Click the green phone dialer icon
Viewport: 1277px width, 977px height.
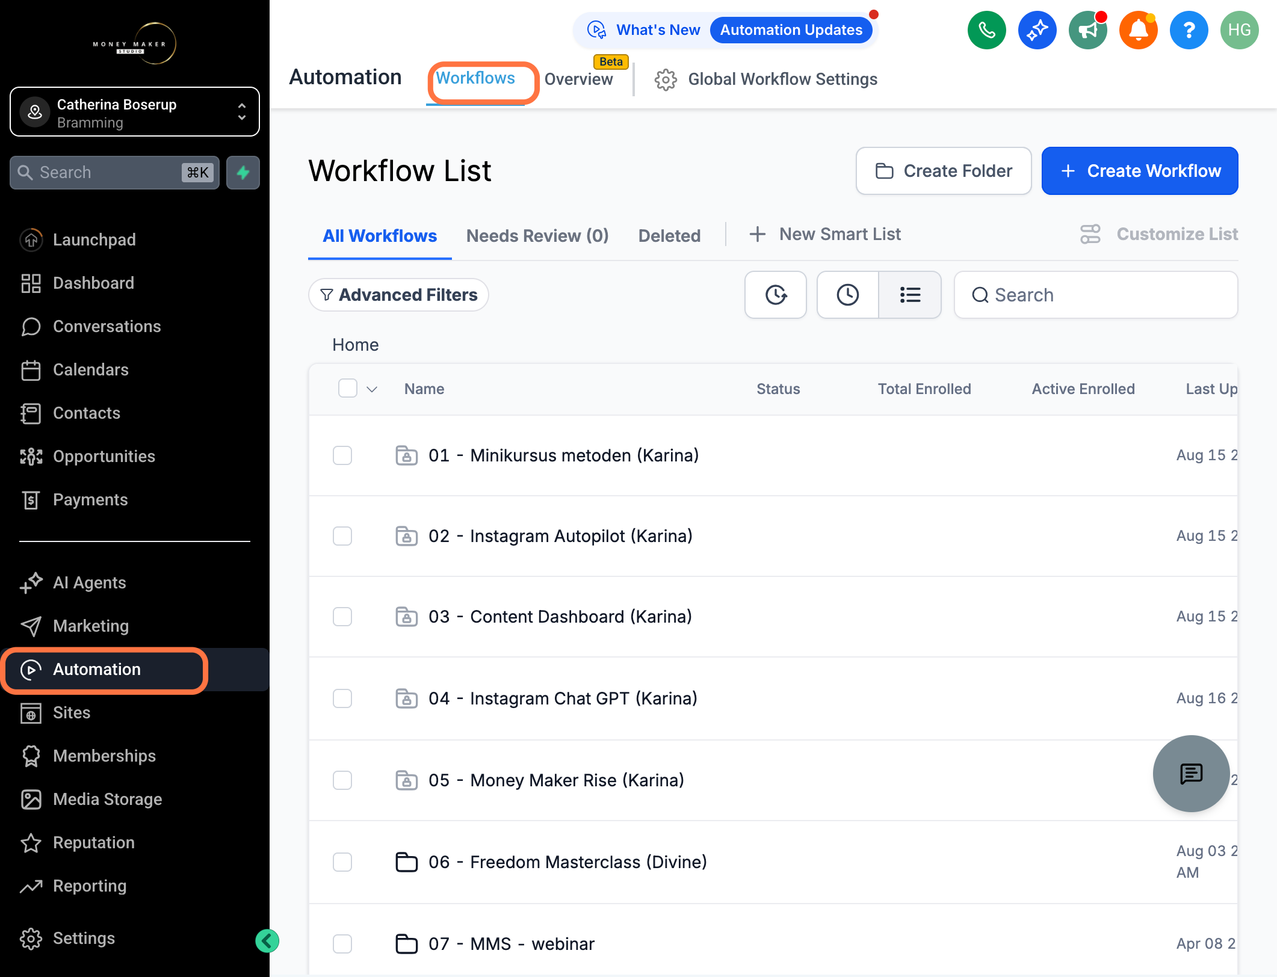986,30
